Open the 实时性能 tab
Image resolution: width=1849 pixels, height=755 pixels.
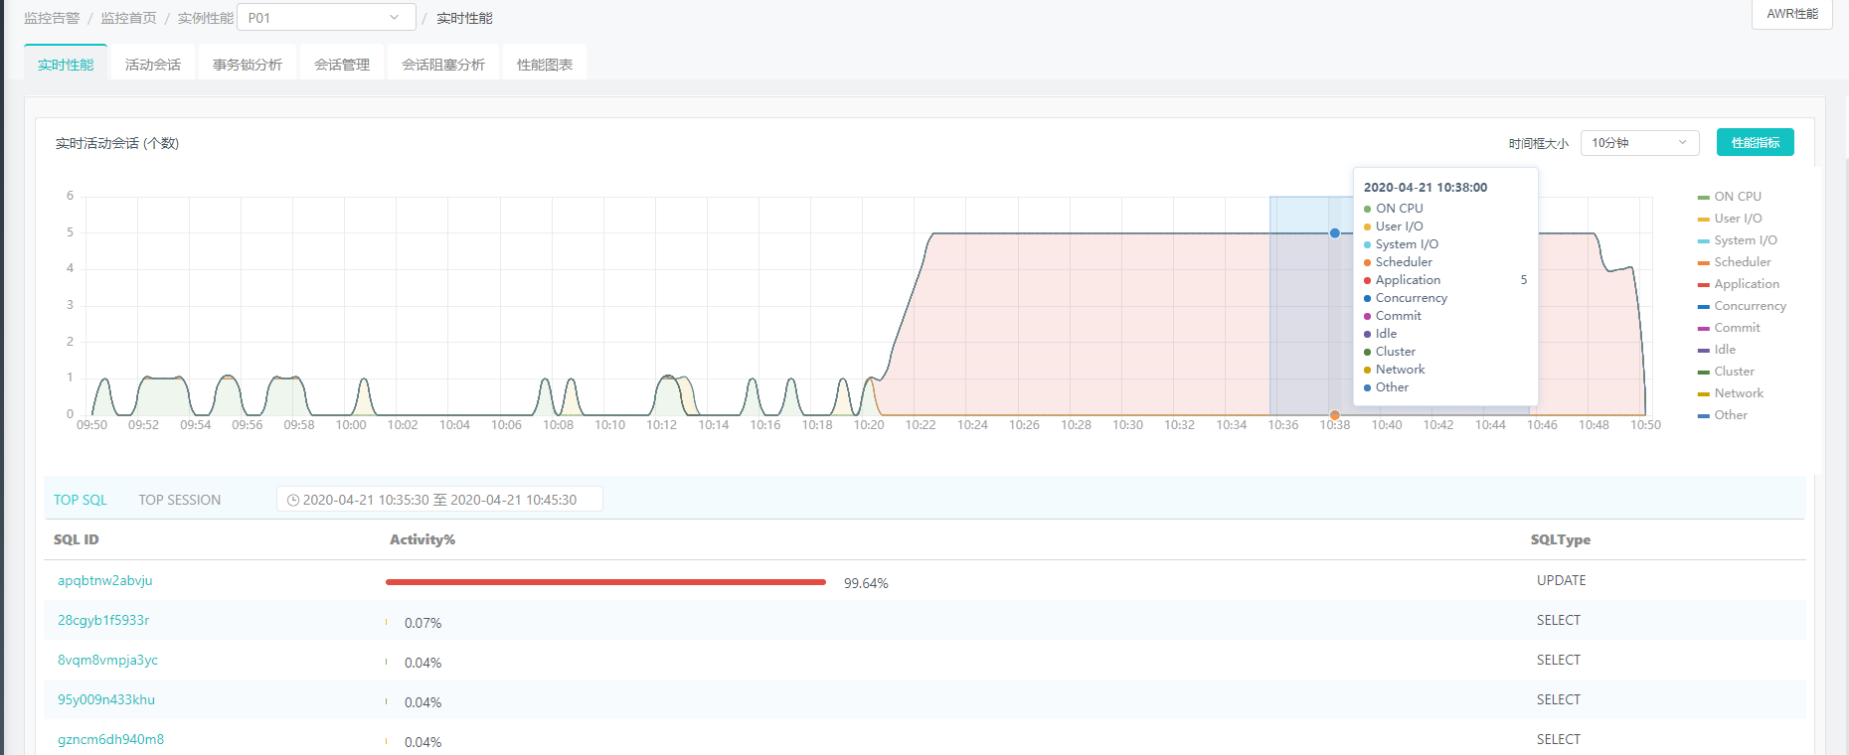click(66, 64)
